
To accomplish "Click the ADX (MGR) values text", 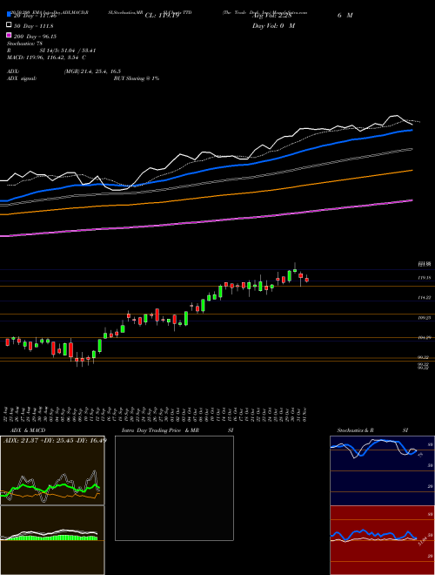I will click(92, 71).
